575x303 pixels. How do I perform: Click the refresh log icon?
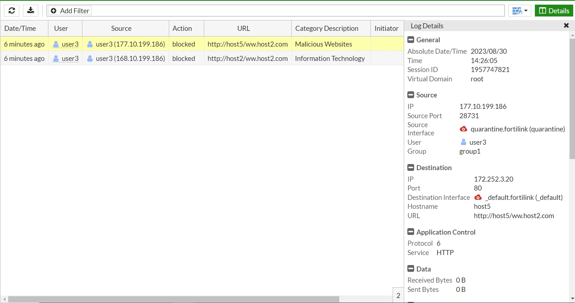coord(12,11)
